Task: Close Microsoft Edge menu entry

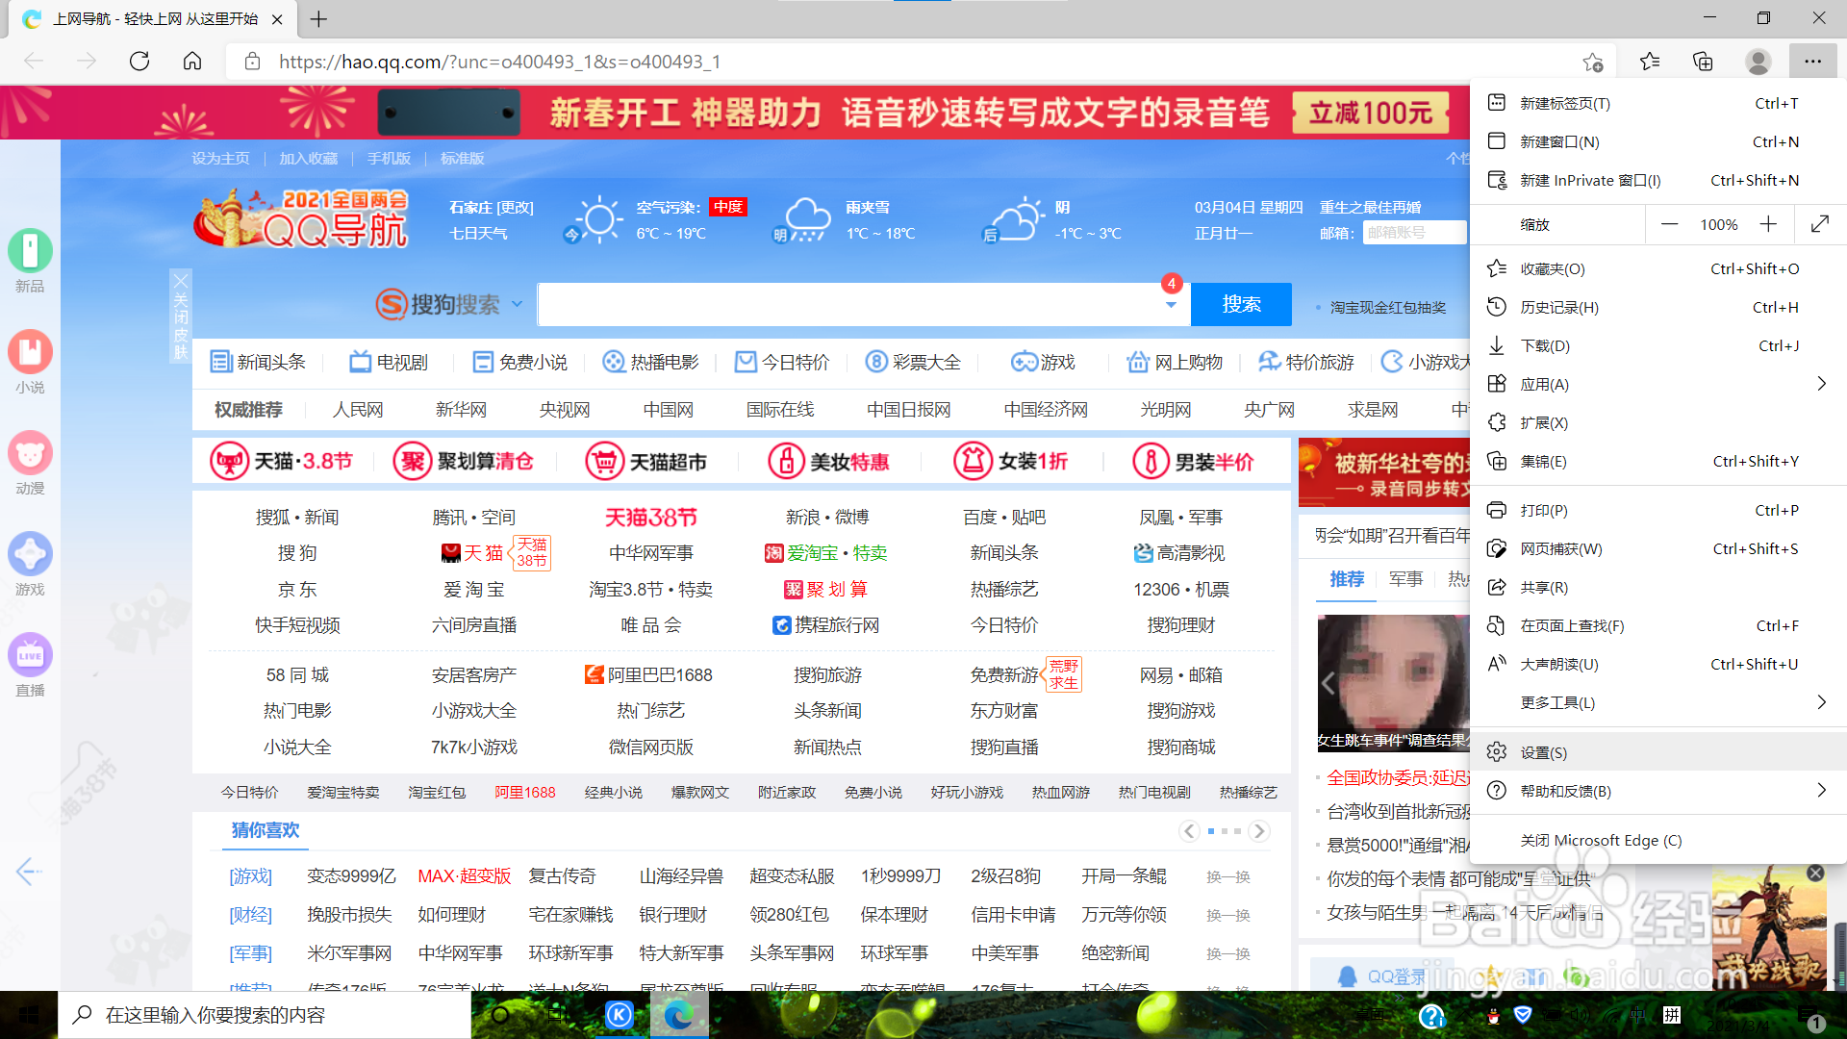Action: click(1658, 840)
